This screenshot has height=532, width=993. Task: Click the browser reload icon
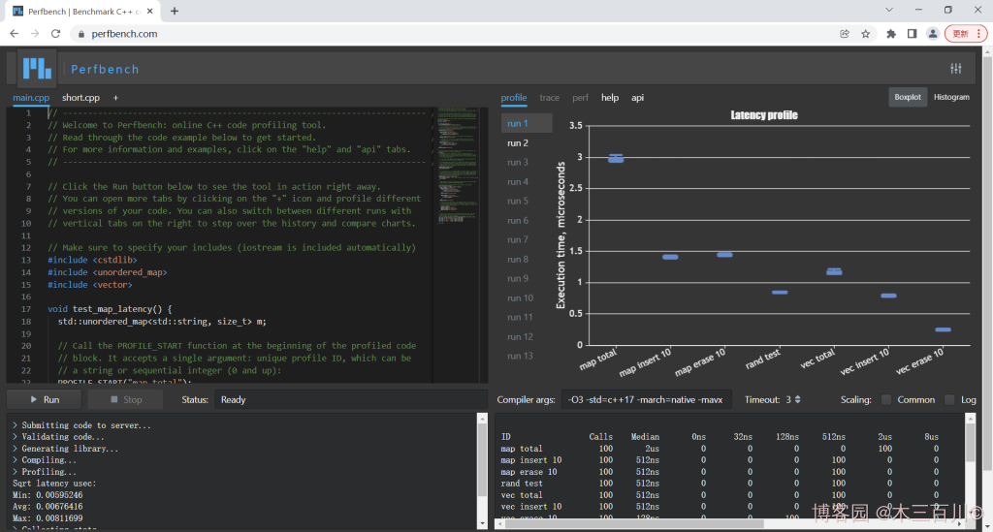[56, 34]
